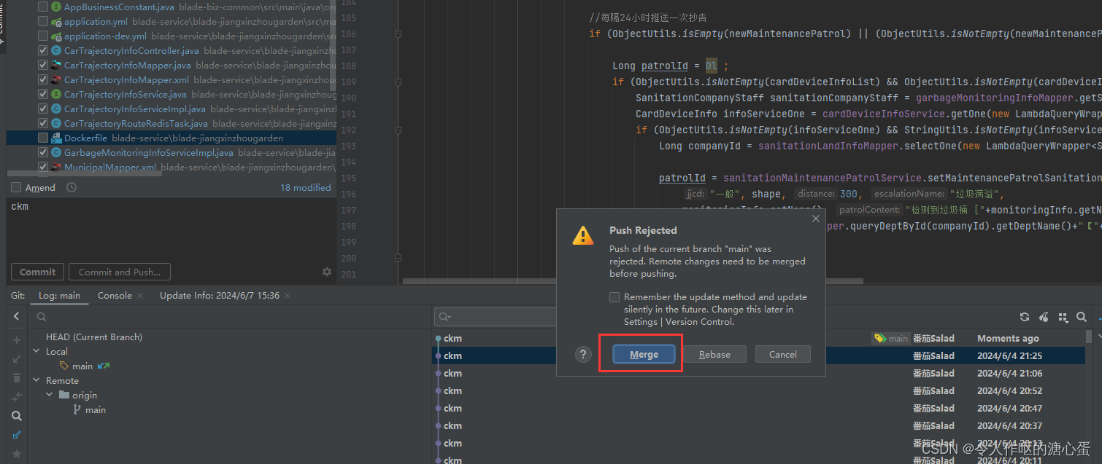Click Commit and Push button
Viewport: 1102px width, 464px height.
pyautogui.click(x=119, y=271)
